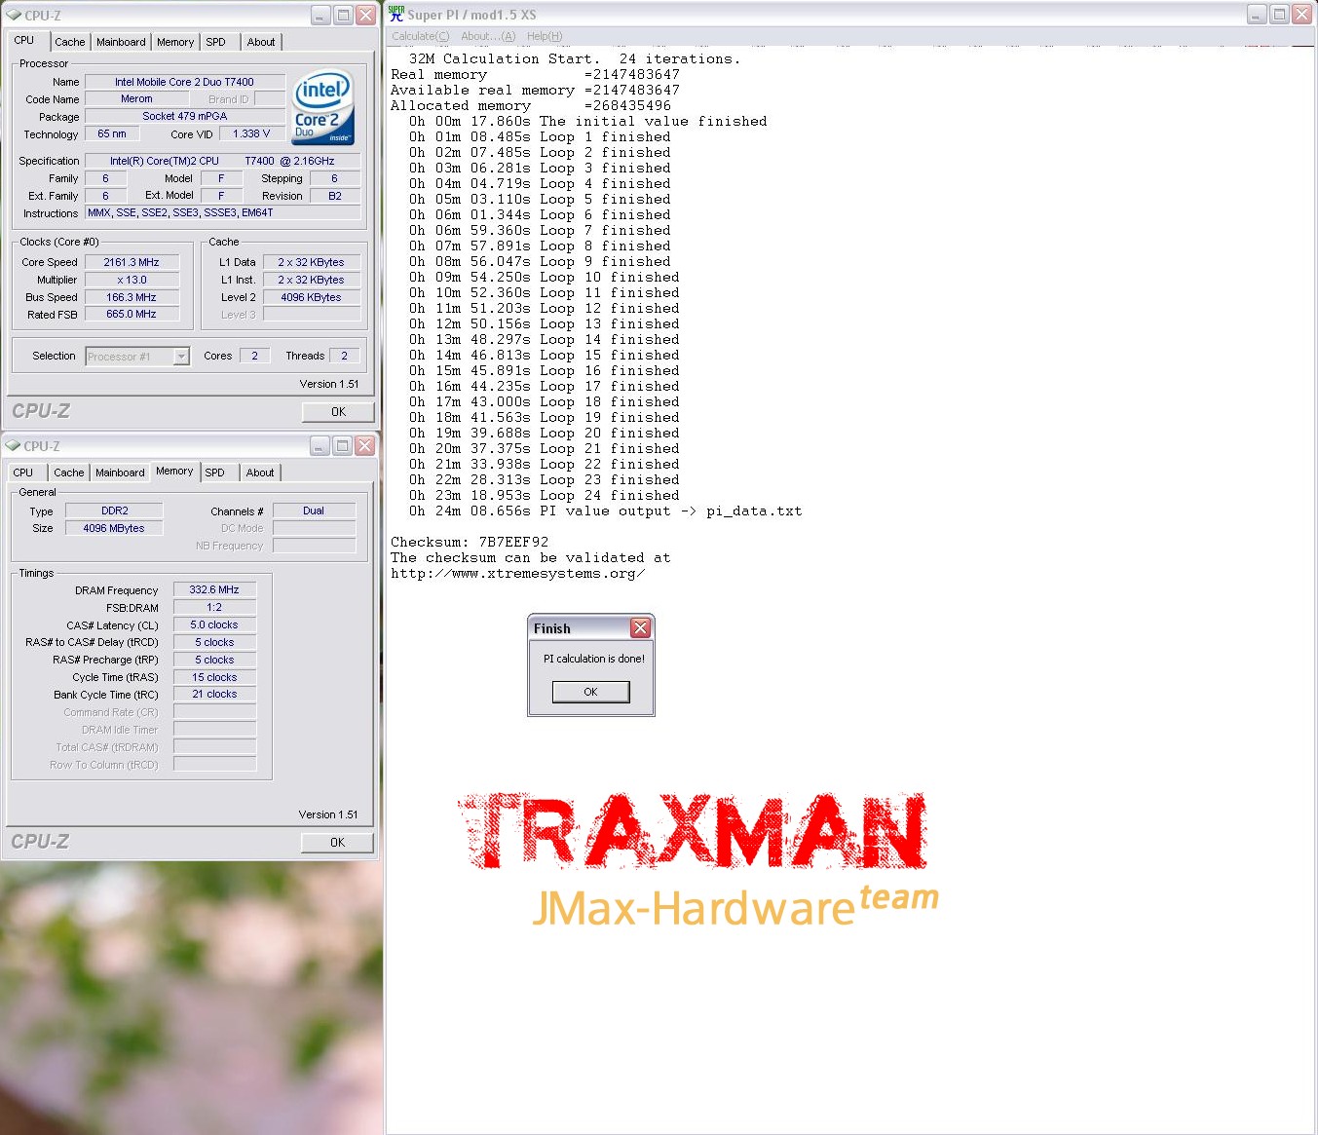The image size is (1318, 1135).
Task: Select Memory tab in top CPU-Z window
Action: (175, 42)
